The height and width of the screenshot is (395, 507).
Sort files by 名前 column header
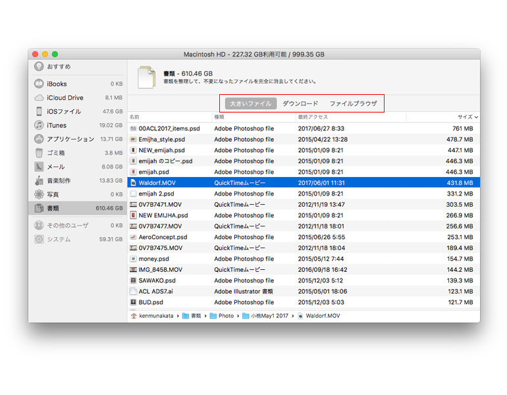(135, 117)
